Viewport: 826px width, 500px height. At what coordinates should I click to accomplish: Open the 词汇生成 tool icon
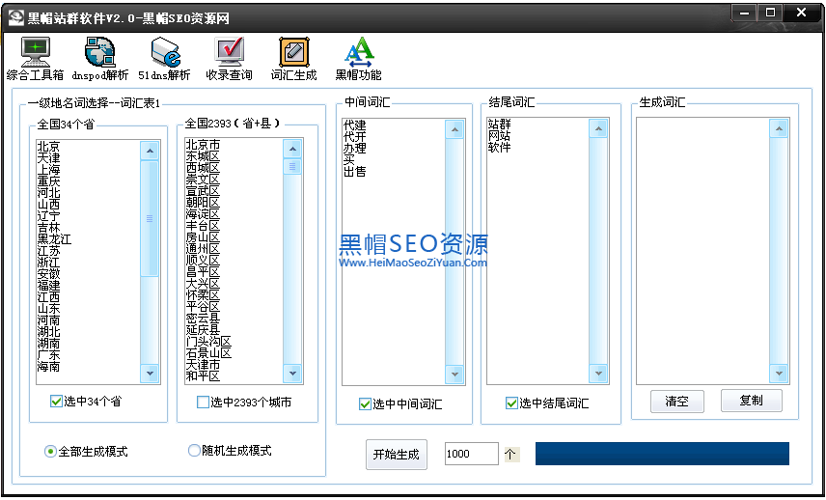point(293,51)
